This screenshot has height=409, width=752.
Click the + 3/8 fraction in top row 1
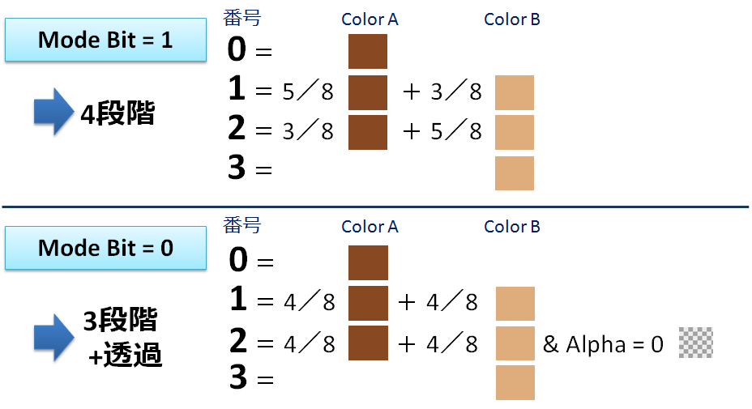point(442,91)
